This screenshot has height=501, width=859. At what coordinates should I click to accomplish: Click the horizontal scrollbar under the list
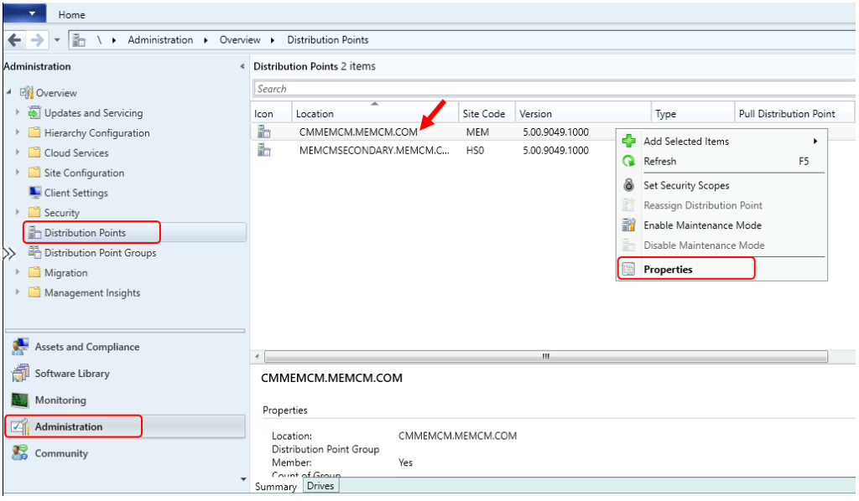pyautogui.click(x=545, y=357)
